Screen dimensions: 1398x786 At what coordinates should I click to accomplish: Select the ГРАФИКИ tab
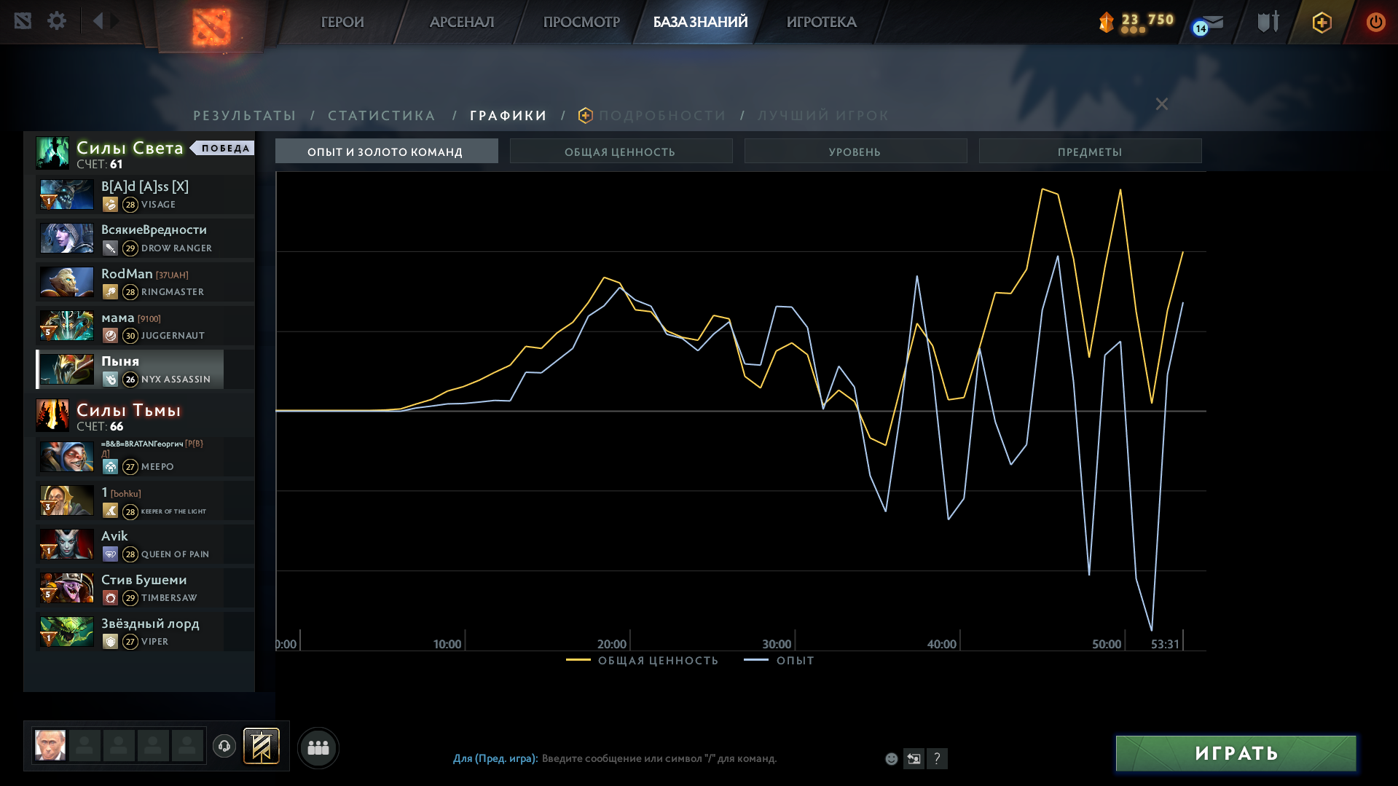(508, 115)
